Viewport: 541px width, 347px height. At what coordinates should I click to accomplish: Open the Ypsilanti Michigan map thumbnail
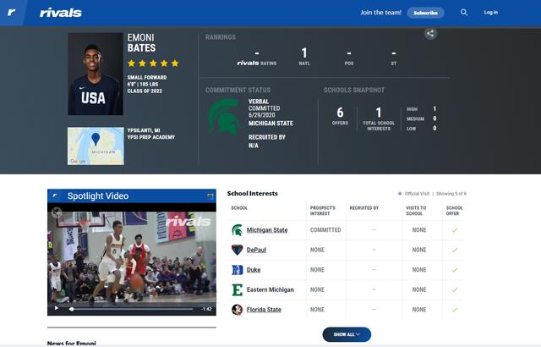point(96,146)
